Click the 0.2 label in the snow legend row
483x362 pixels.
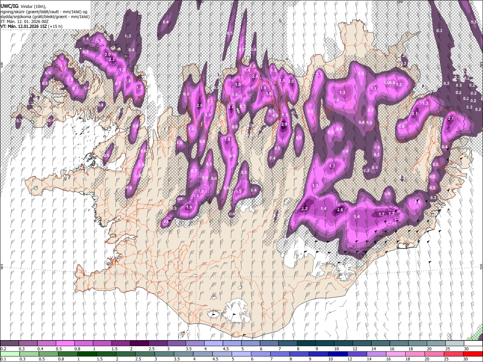(x=3, y=349)
